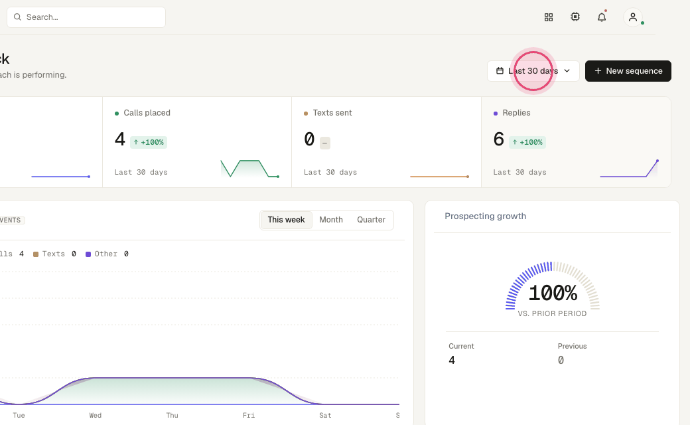Screen dimensions: 690x425
Task: Click the Texts sent dash badge
Action: pos(324,143)
